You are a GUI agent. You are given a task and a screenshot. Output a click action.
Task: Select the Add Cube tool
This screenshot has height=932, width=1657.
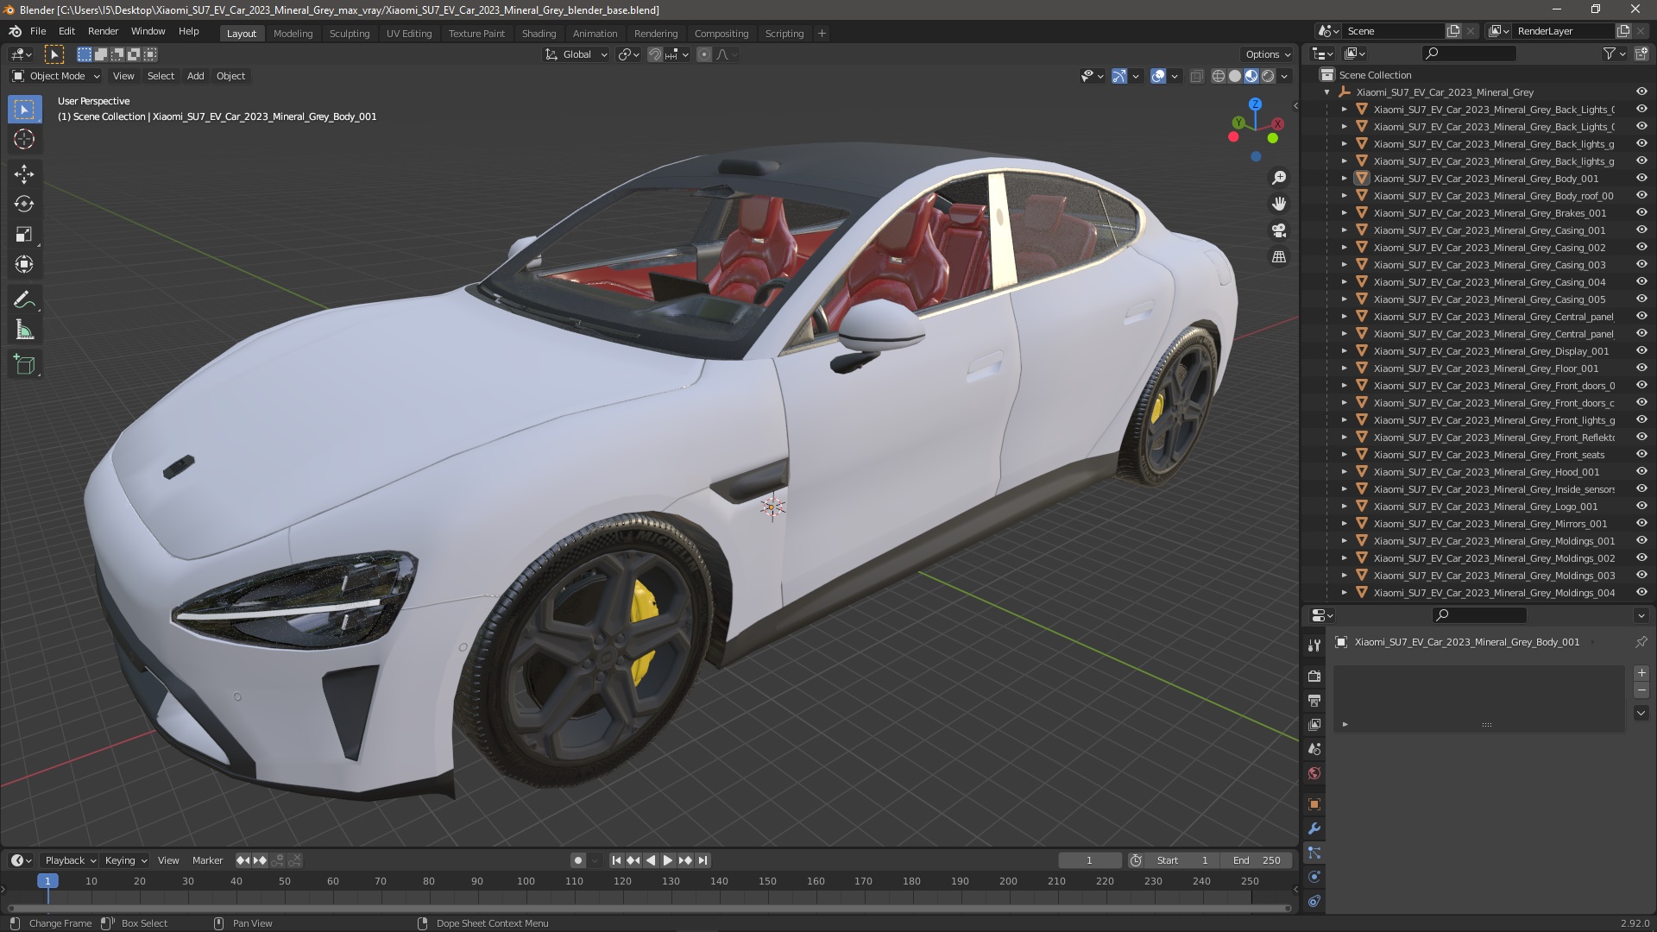(x=24, y=365)
